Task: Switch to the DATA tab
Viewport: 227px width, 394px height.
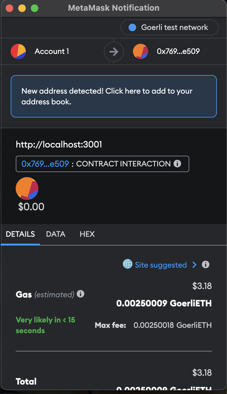Action: pyautogui.click(x=56, y=234)
